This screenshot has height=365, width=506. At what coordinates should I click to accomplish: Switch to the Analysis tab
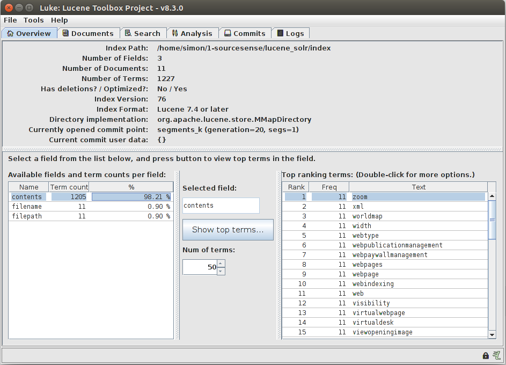(192, 33)
